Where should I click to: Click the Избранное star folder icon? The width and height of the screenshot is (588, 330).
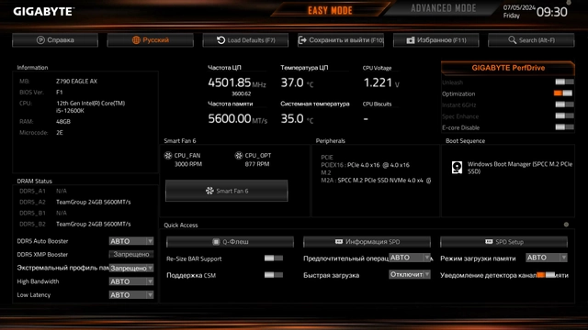click(411, 40)
